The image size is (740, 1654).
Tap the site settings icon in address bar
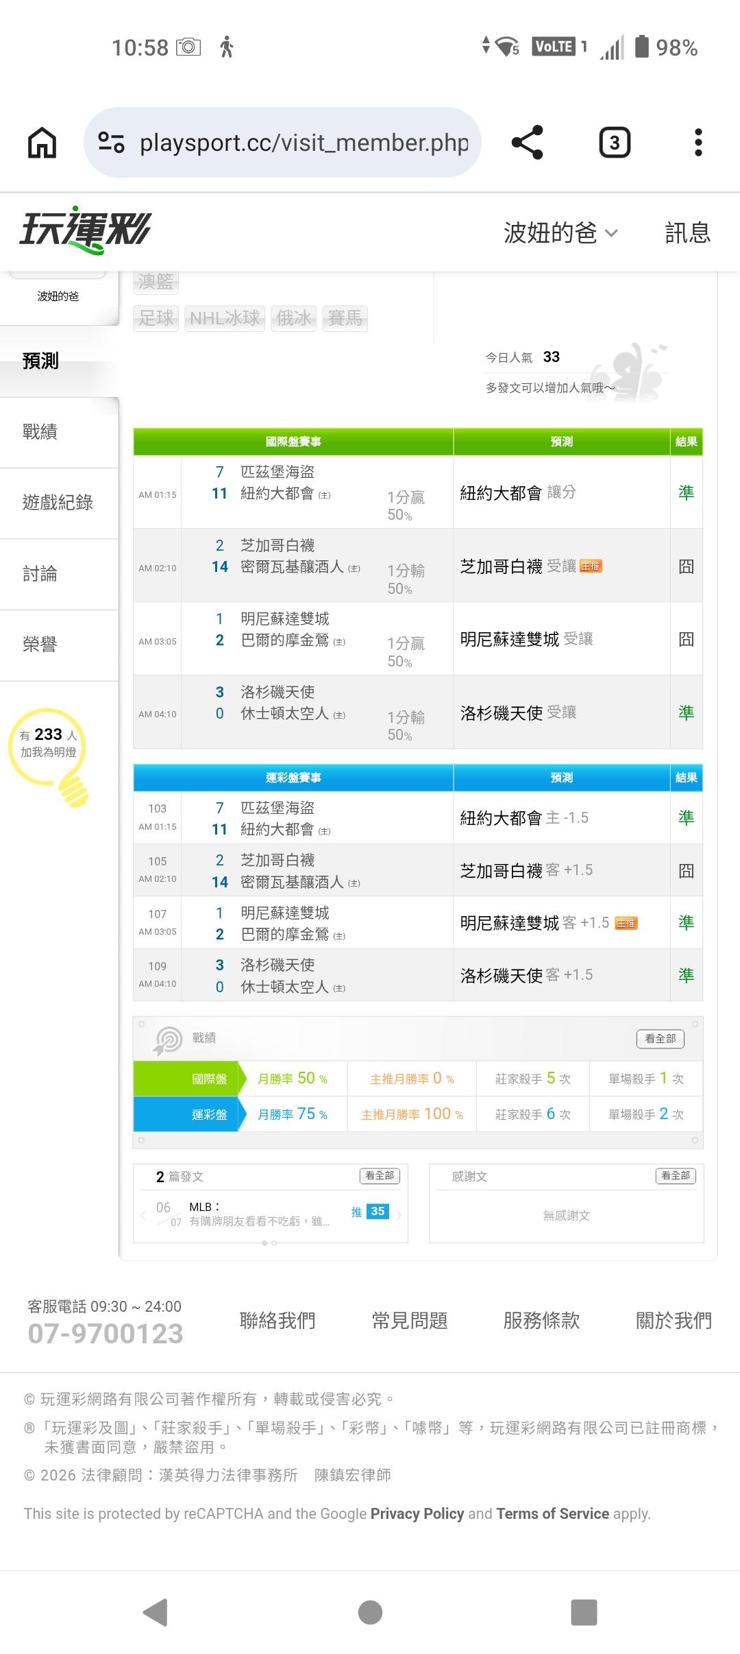coord(111,143)
